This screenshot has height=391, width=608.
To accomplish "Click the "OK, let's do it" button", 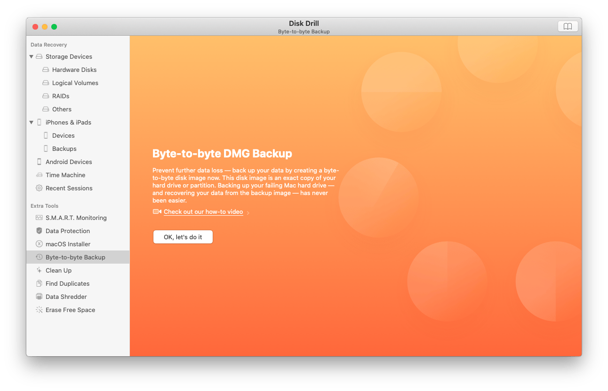I will click(183, 237).
